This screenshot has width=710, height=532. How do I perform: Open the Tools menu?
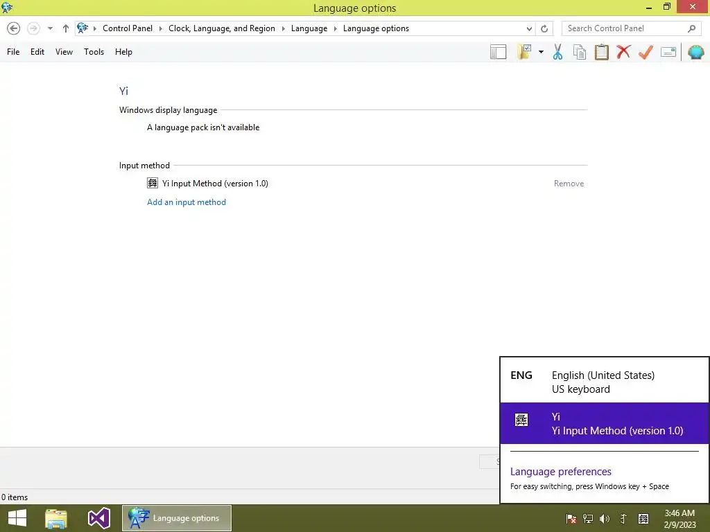(94, 52)
